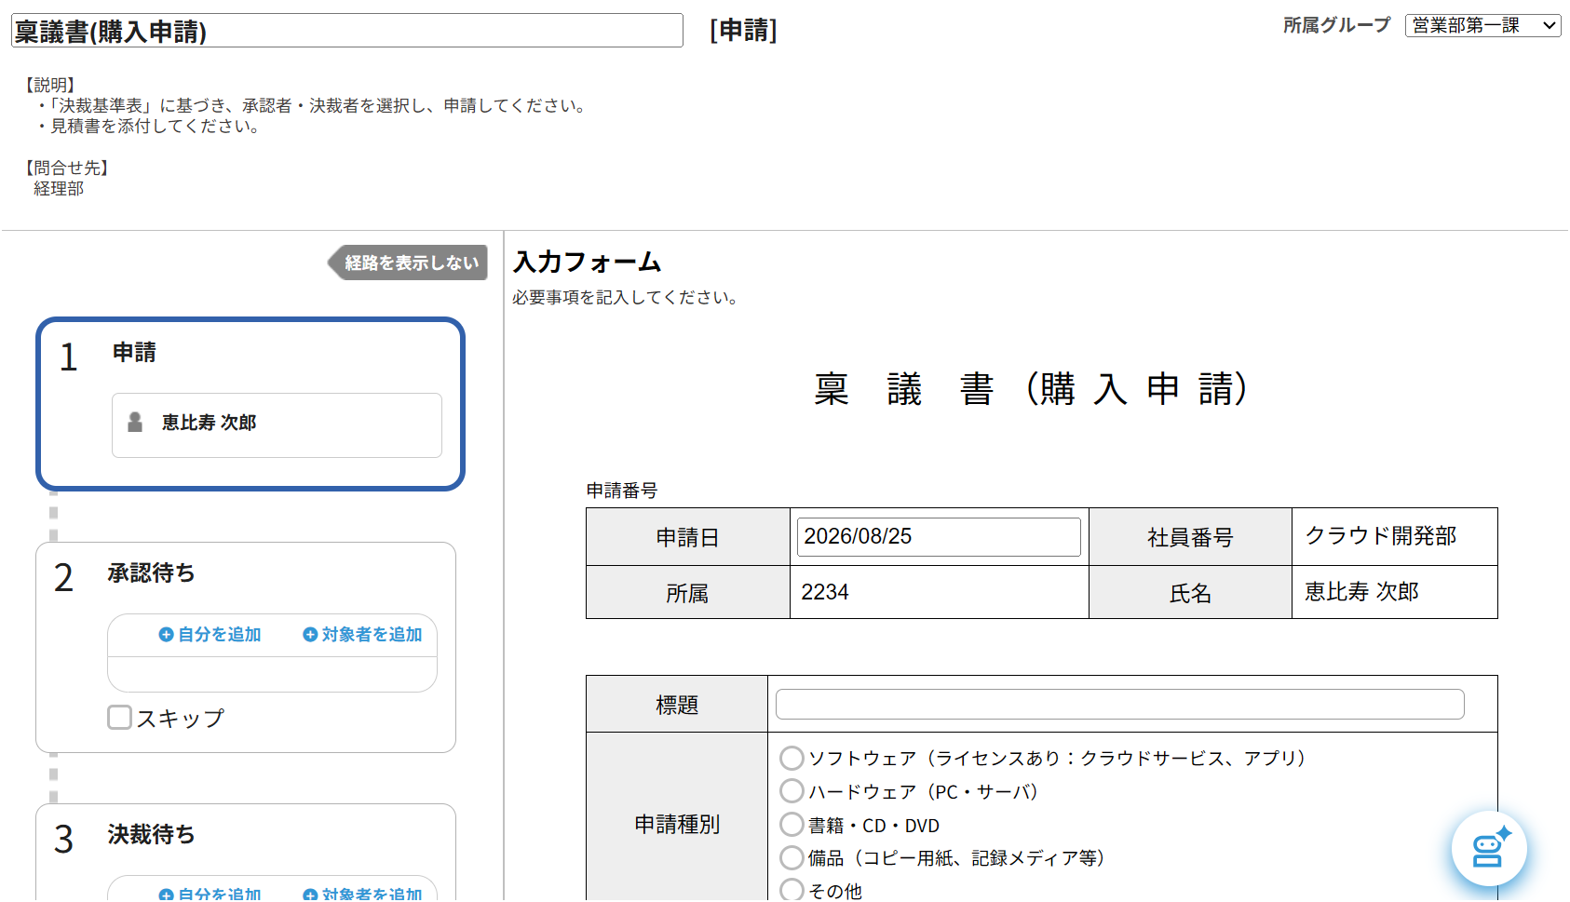Click the 社員番号 header cell

1190,537
